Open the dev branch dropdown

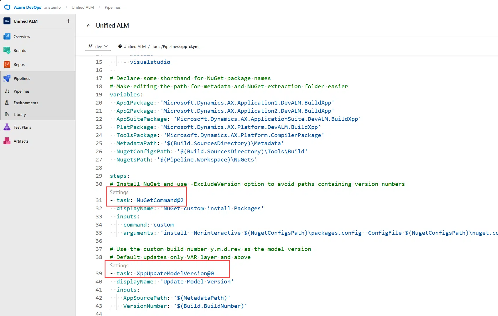tap(98, 46)
